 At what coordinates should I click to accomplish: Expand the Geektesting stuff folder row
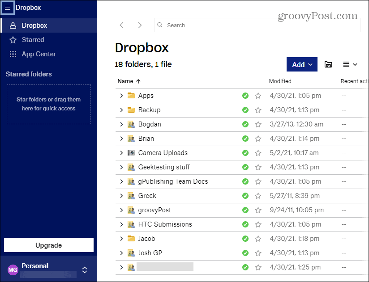(x=121, y=167)
